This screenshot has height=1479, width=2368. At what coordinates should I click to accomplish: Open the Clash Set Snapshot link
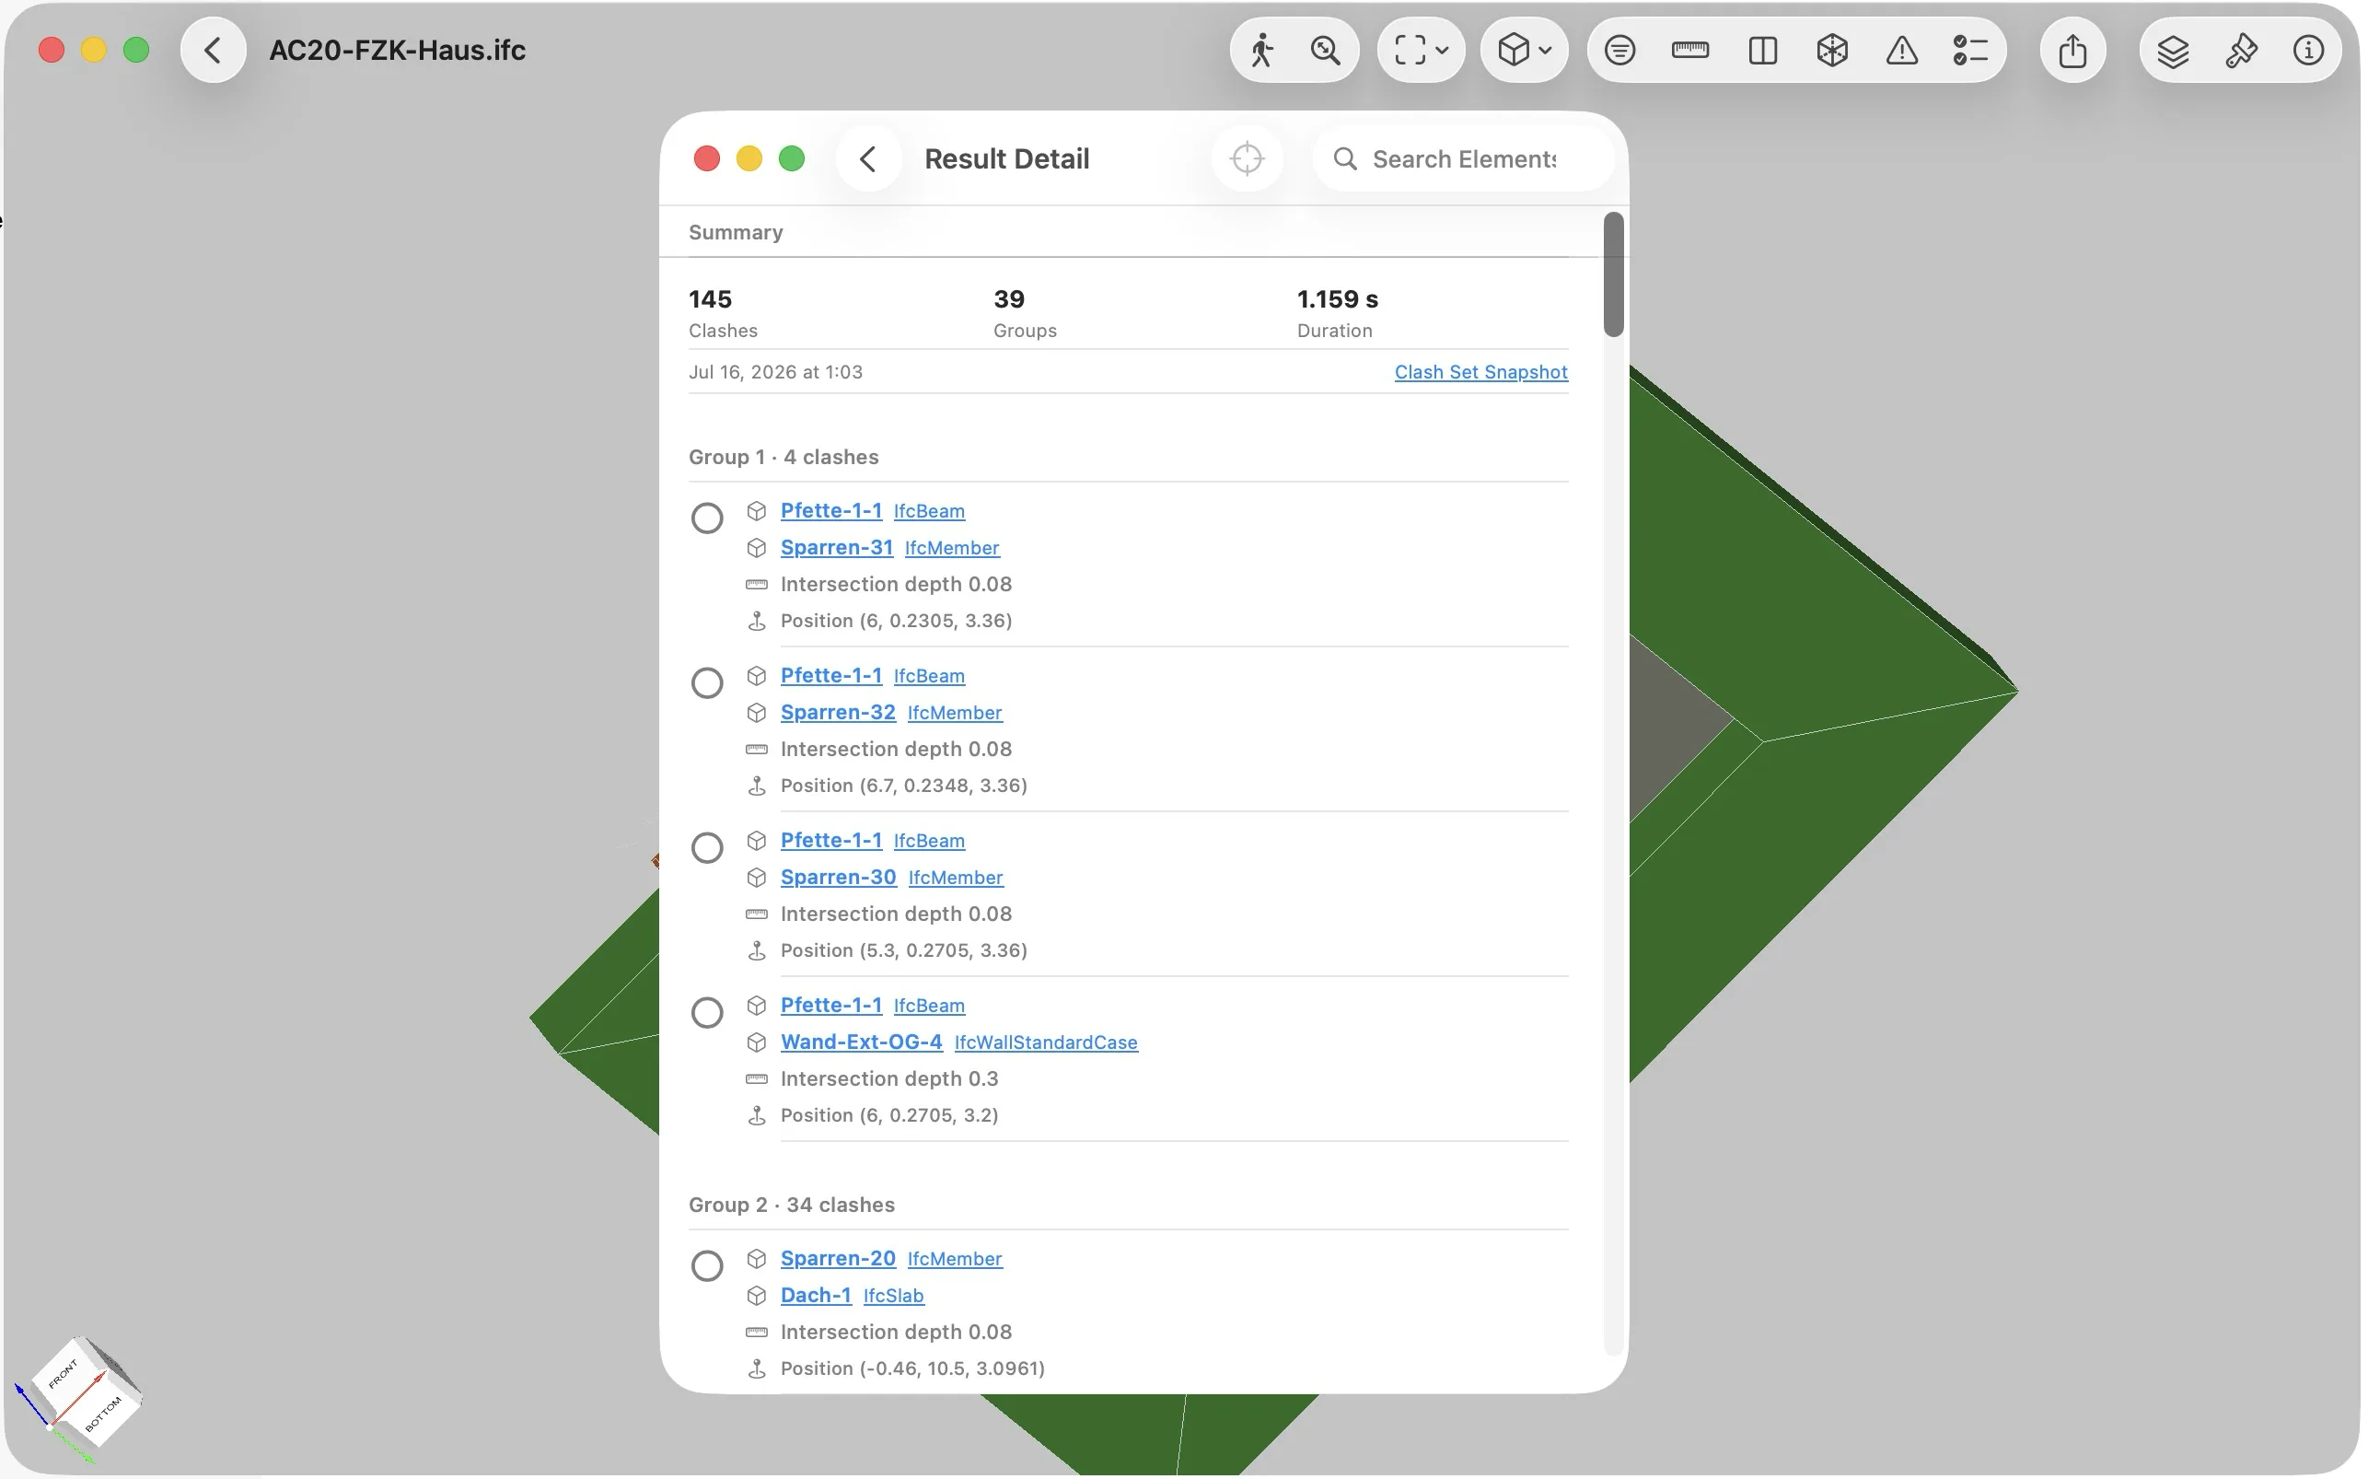pos(1480,372)
